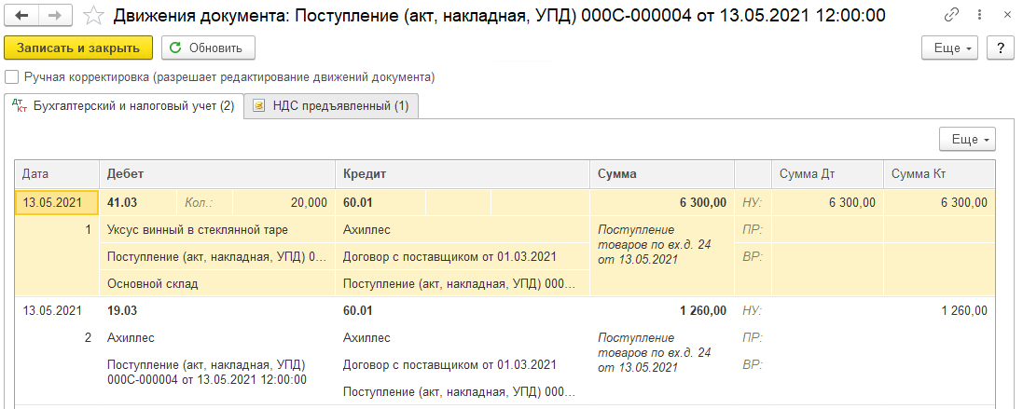
Task: Open help with the question mark button
Action: pyautogui.click(x=1000, y=48)
